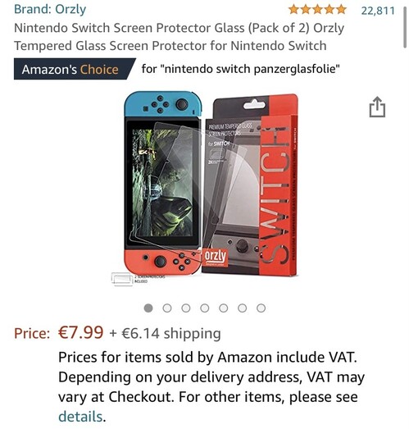Open the VAT details link
Screen dimensions: 409x429
[80, 417]
